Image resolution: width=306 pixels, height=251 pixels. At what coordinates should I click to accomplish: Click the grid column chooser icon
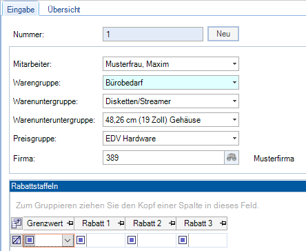[17, 223]
